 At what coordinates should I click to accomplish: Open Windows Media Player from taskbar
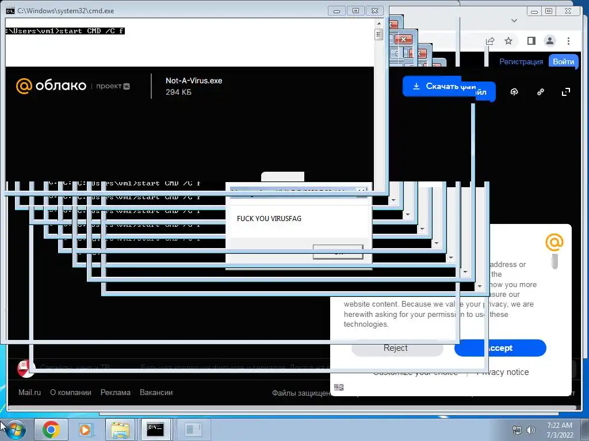click(85, 430)
